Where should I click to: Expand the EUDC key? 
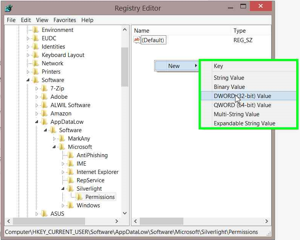28,38
